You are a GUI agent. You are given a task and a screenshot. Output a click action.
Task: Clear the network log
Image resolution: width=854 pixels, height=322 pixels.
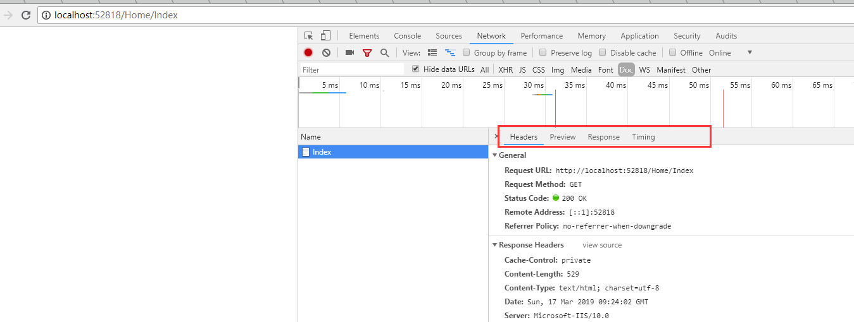coord(326,53)
